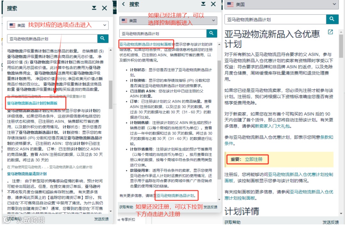Open 亚马逊物流新品入仓优惠计划控制面板 link after 注册后
The width and height of the screenshot is (345, 226).
pyautogui.click(x=279, y=178)
